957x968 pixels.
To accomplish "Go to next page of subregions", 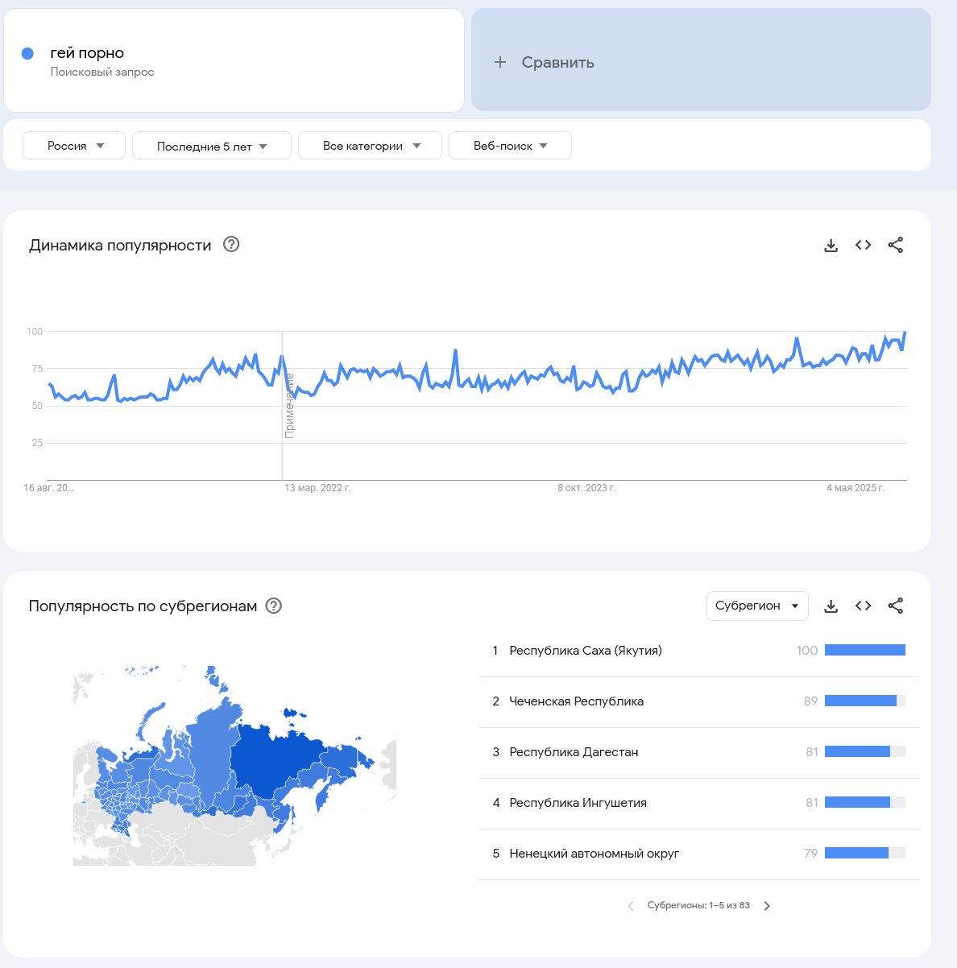I will pyautogui.click(x=767, y=906).
